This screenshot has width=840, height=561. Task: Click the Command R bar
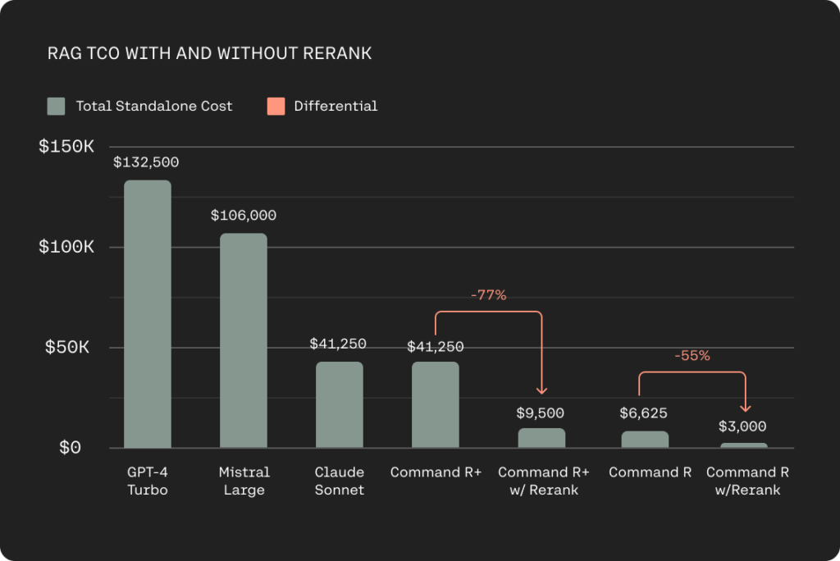tap(645, 440)
